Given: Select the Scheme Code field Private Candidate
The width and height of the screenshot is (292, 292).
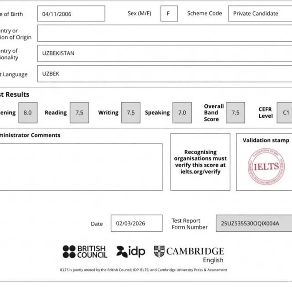Looking at the screenshot, I should tap(260, 13).
